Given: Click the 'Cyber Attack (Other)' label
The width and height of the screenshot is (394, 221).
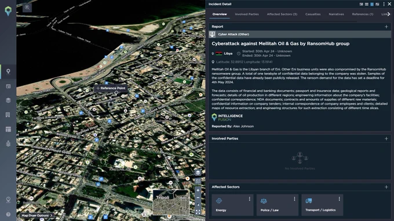Looking at the screenshot, I should point(234,34).
